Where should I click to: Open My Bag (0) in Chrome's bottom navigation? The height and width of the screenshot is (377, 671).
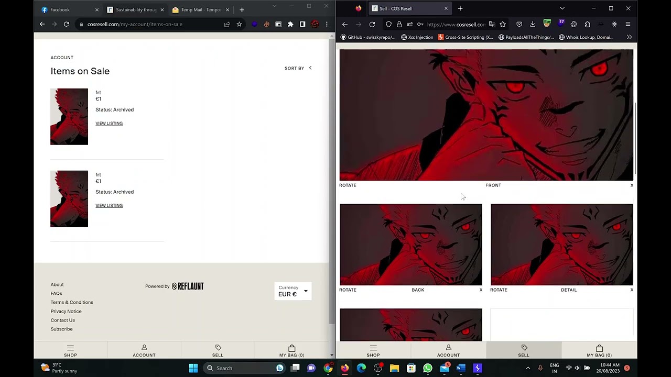pyautogui.click(x=291, y=351)
